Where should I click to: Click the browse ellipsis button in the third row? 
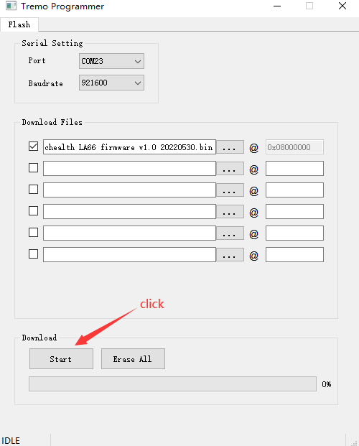(230, 190)
